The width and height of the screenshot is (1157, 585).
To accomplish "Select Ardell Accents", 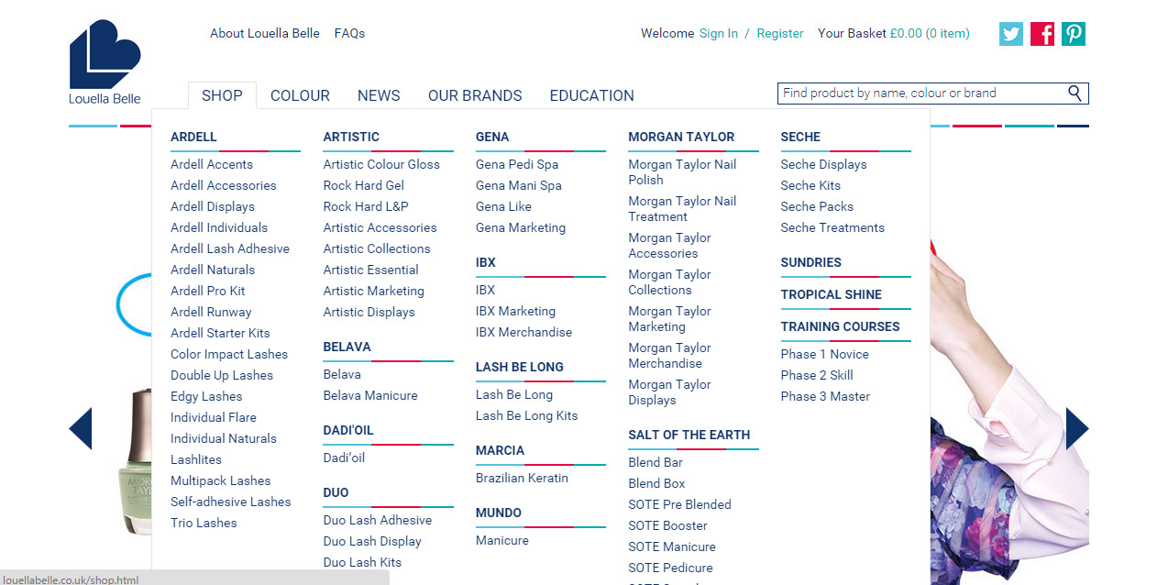I will [212, 164].
